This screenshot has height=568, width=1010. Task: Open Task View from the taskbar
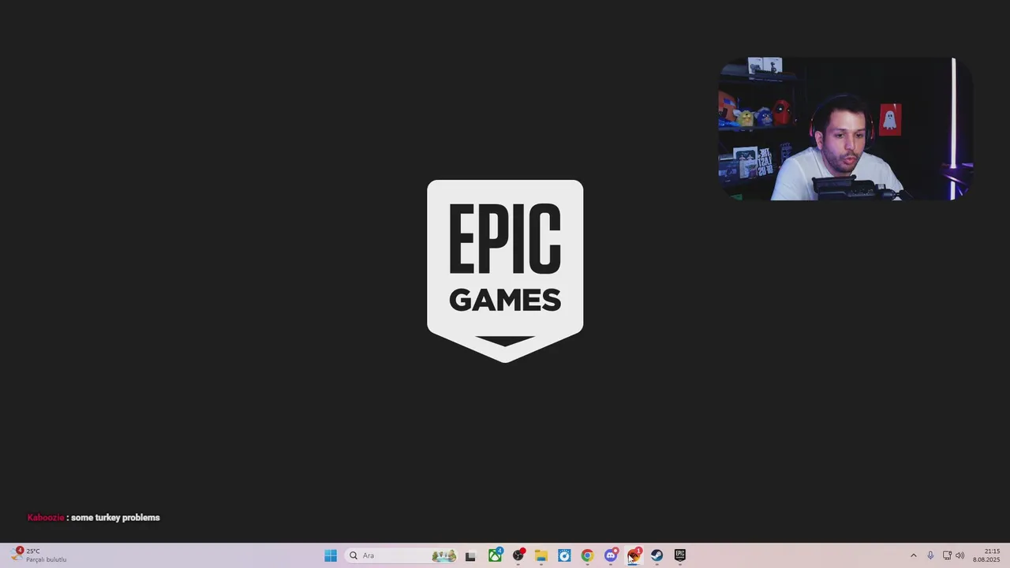pyautogui.click(x=470, y=555)
